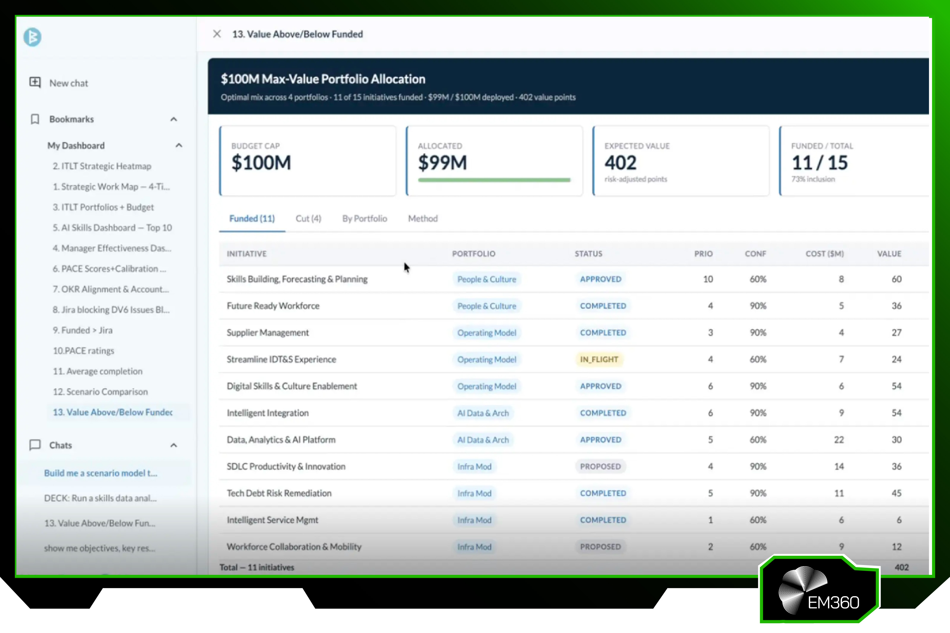The width and height of the screenshot is (950, 633).
Task: Click the INITIATIVE column header
Action: [x=246, y=253]
